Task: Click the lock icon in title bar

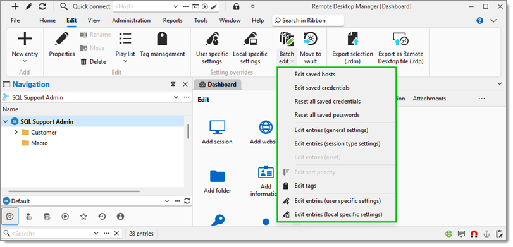Action: (x=236, y=6)
